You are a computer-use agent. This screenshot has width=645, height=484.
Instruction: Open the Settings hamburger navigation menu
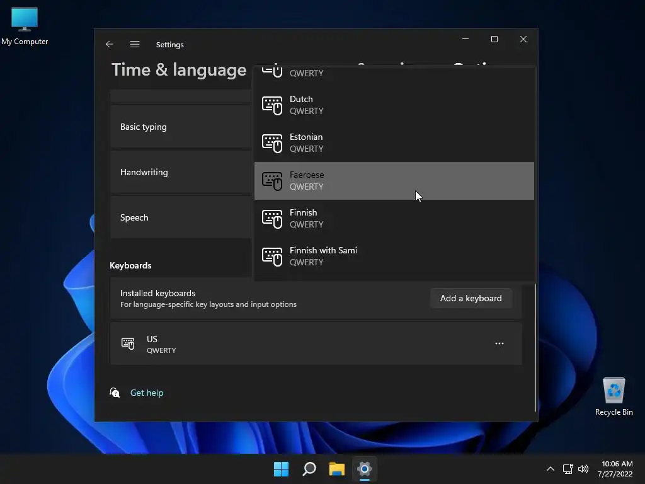pyautogui.click(x=135, y=45)
